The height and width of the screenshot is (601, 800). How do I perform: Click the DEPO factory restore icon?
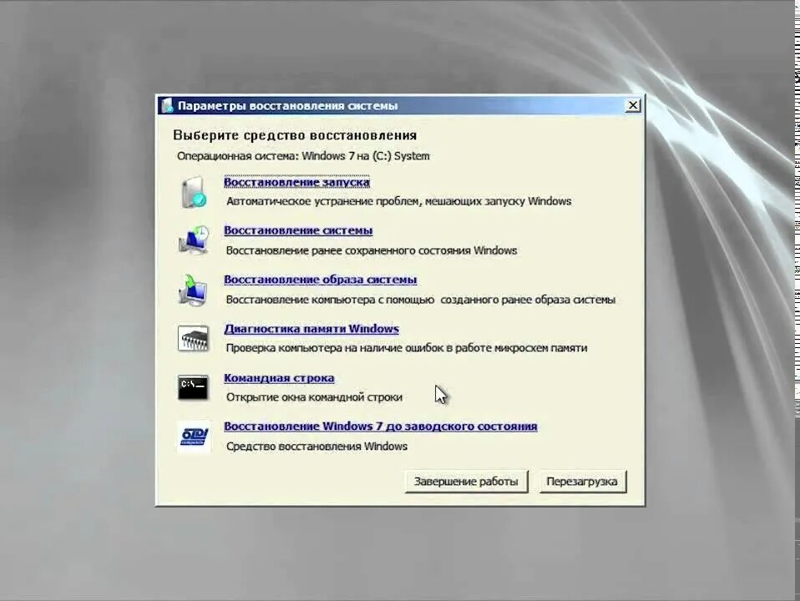coord(194,437)
